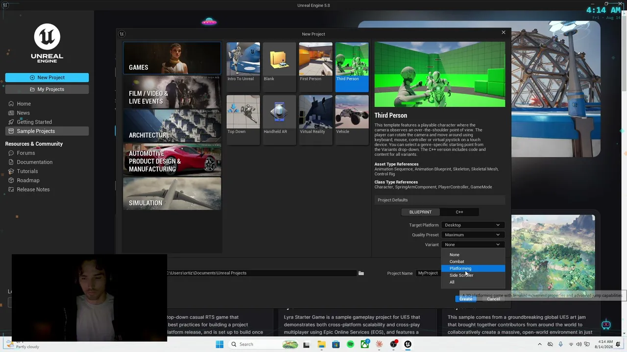Close the New Project dialog
This screenshot has height=352, width=627.
tap(503, 32)
